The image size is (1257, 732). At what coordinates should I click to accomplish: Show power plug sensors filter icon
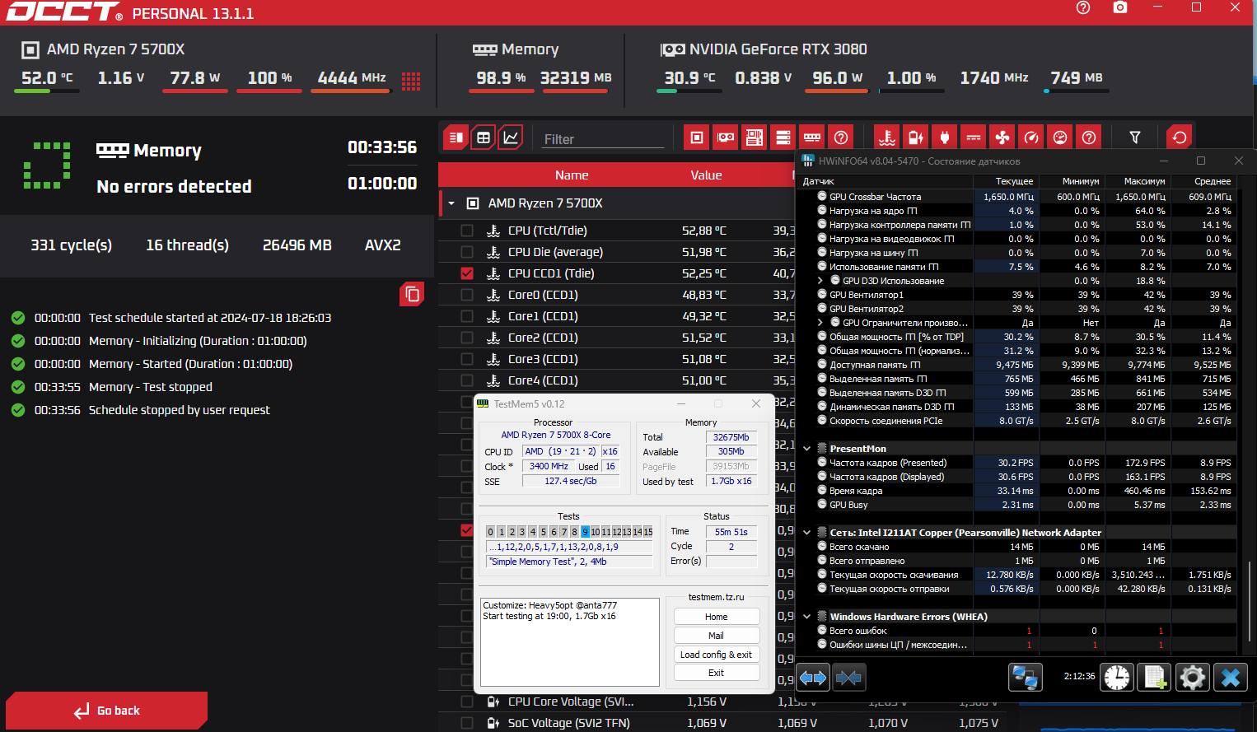point(945,138)
